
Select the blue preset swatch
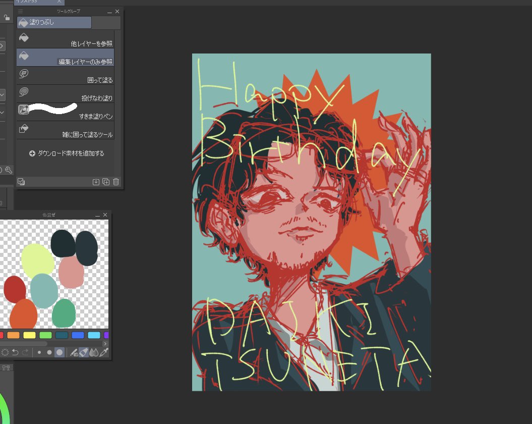78,335
